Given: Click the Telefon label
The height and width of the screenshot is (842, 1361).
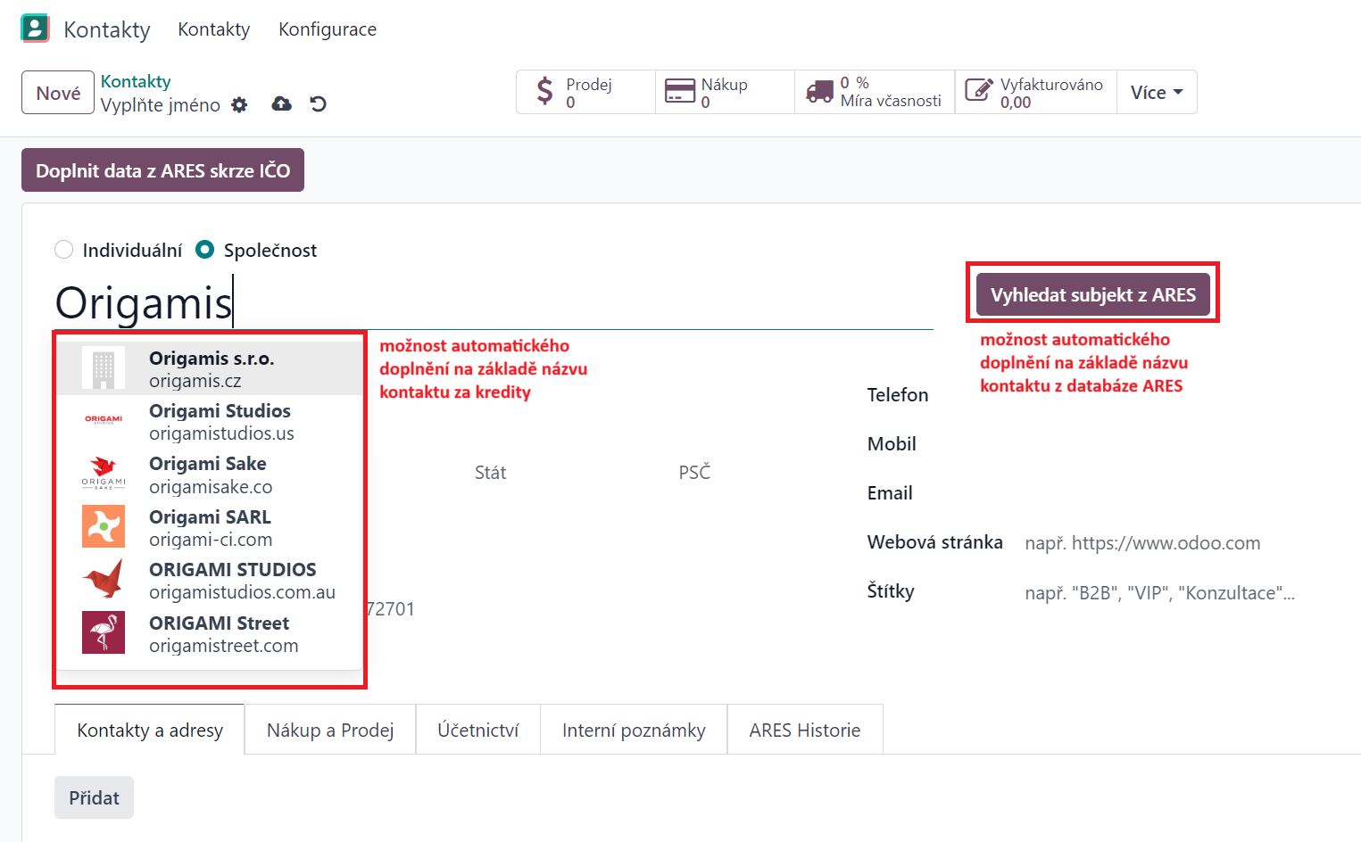Looking at the screenshot, I should point(898,395).
